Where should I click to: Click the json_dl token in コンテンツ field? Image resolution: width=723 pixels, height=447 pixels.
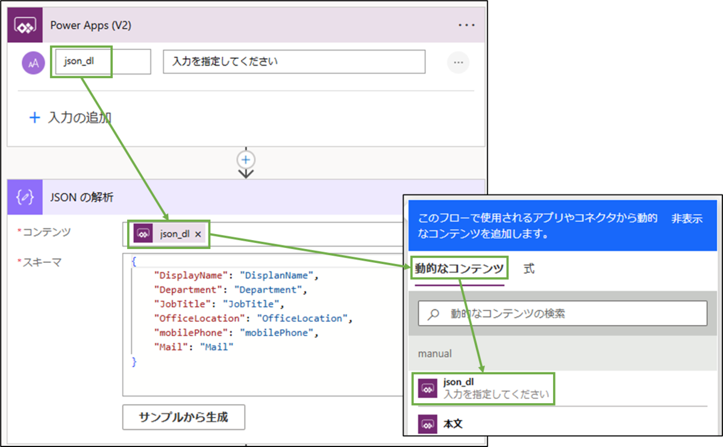[x=169, y=234]
